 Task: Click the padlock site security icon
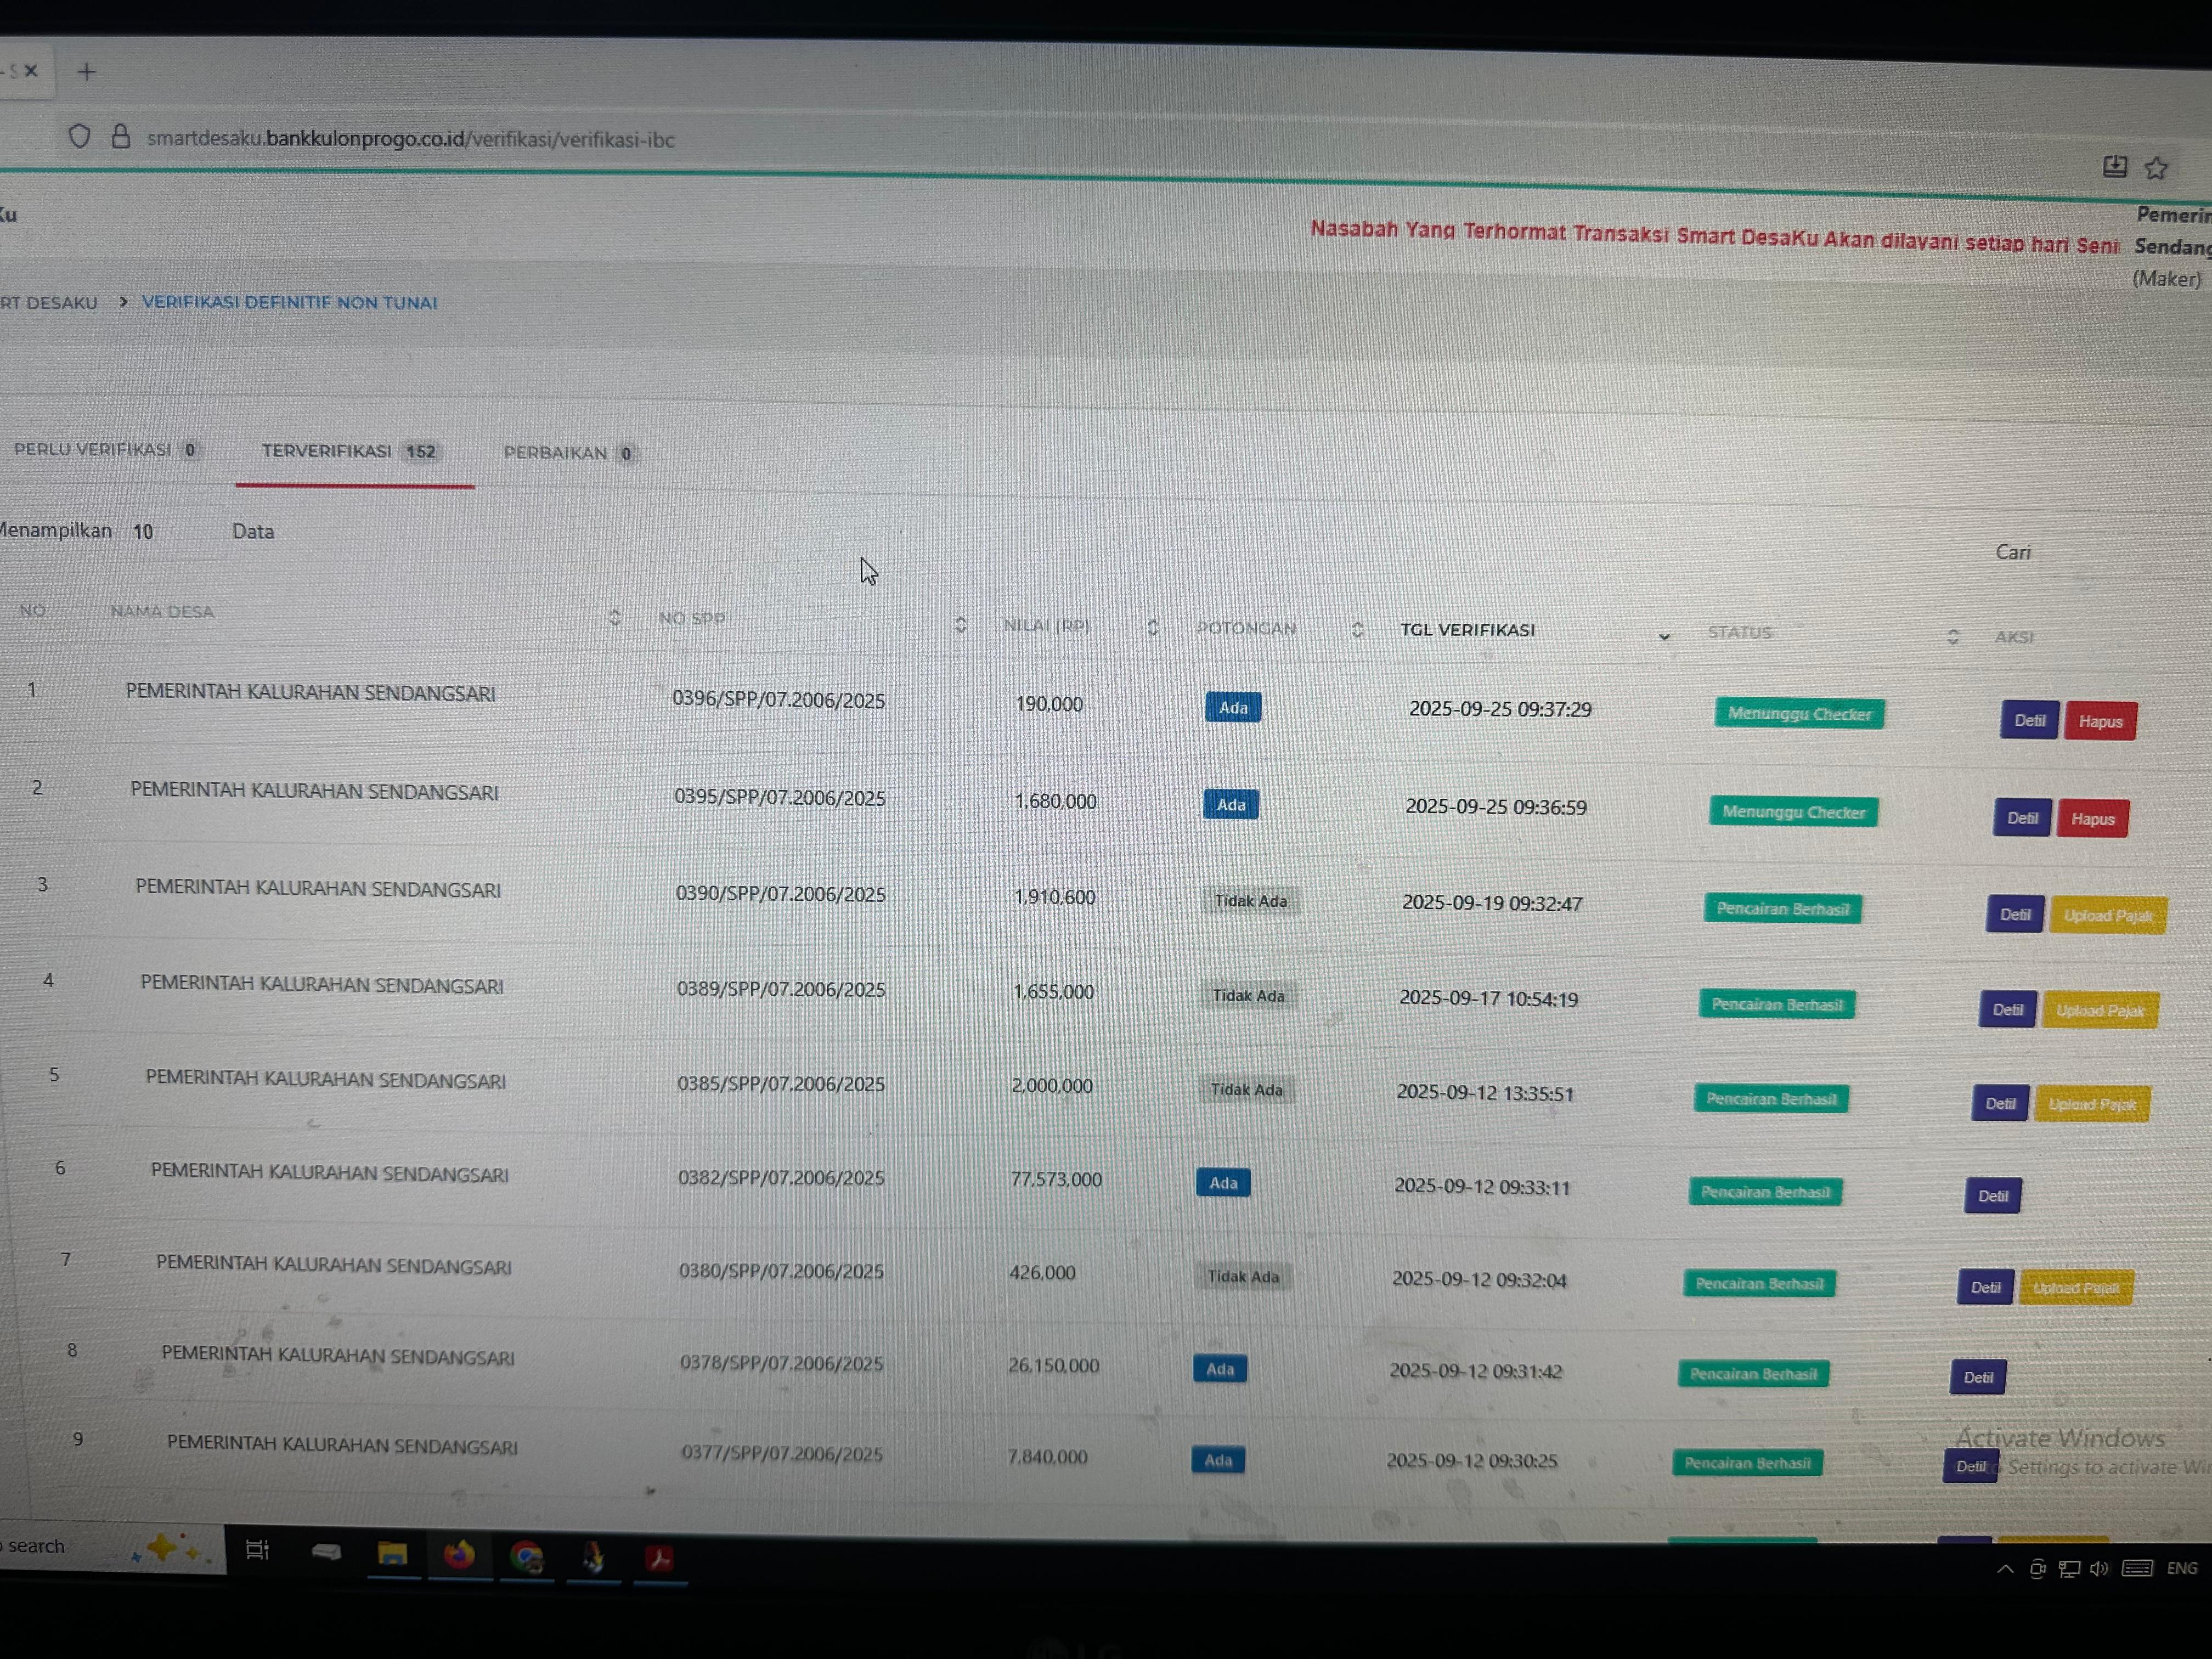(121, 137)
